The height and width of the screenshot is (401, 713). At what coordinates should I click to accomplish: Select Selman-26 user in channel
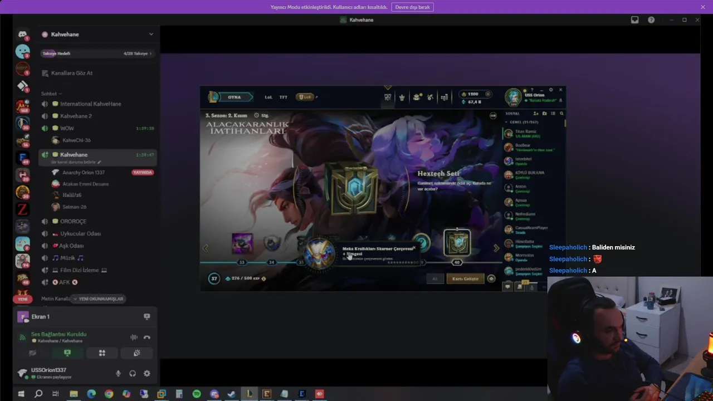[x=74, y=207]
